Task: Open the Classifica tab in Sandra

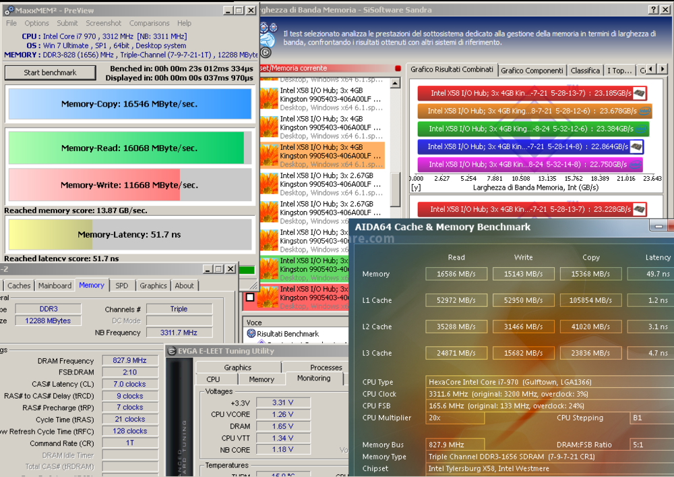Action: click(x=585, y=71)
